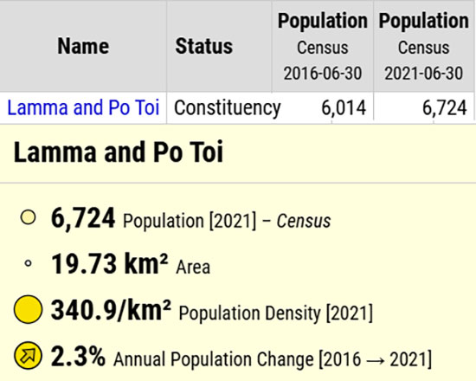Sort by Population Census 2021-06-30 header
476x381 pixels.
pos(424,46)
